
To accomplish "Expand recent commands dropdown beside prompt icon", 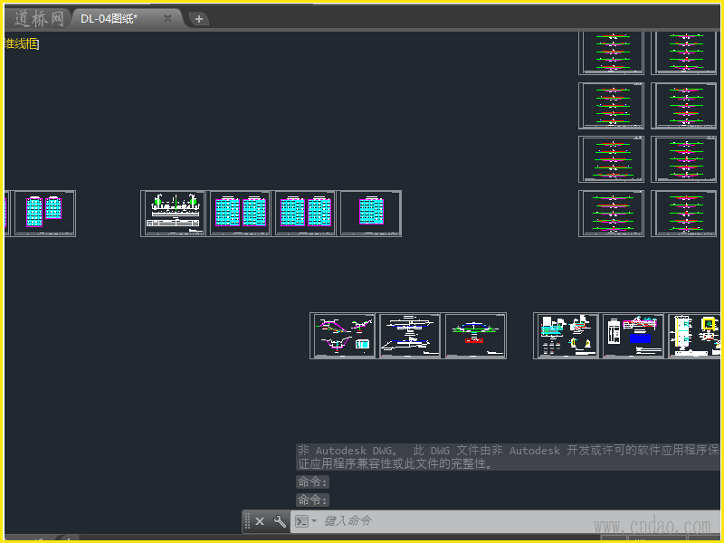I will pyautogui.click(x=314, y=521).
